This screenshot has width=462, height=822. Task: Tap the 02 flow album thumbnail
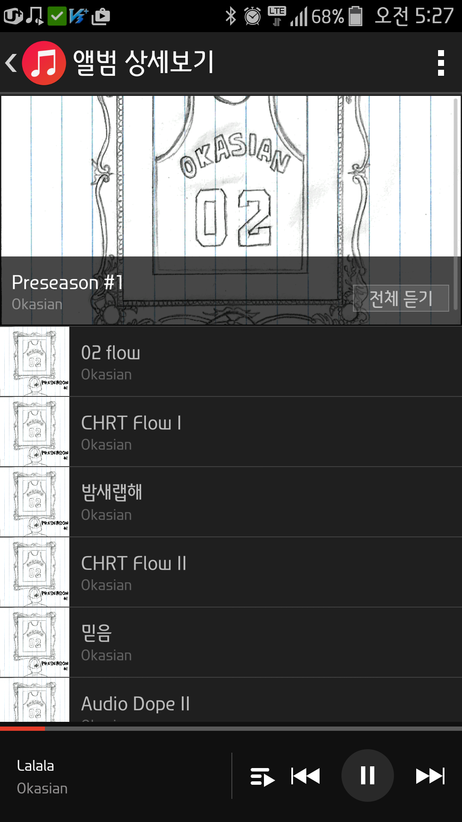coord(35,362)
